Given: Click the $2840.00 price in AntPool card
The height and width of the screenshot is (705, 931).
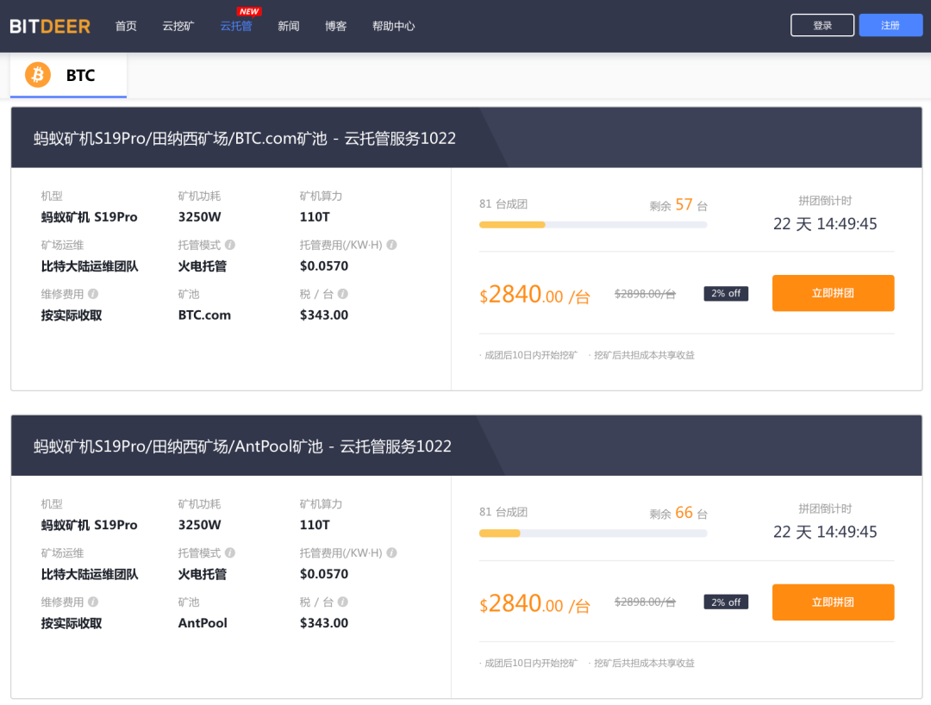Looking at the screenshot, I should click(x=535, y=603).
